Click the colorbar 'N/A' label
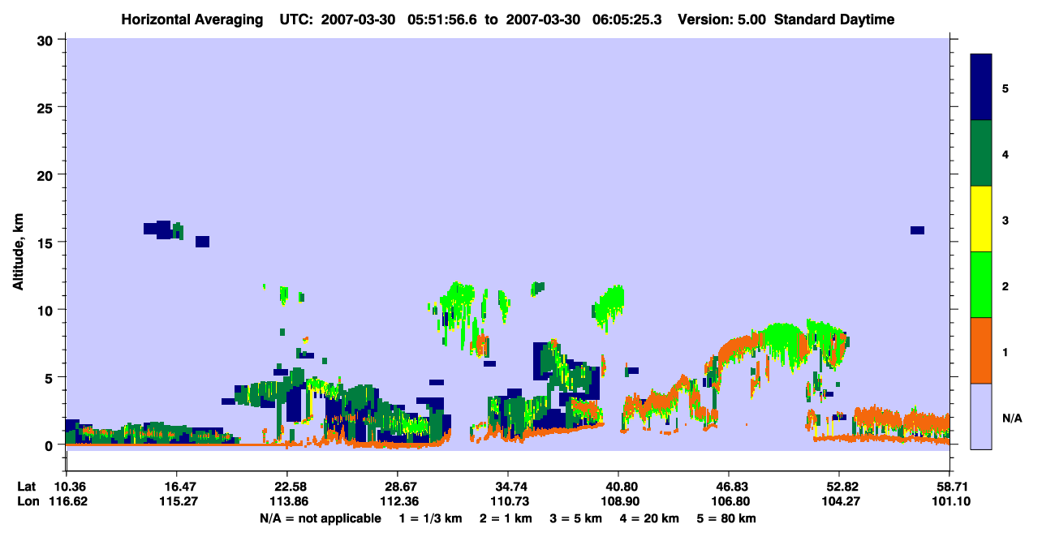 (1012, 419)
